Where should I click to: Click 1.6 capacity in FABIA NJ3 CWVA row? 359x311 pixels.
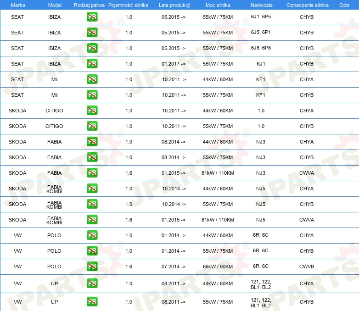coord(129,173)
